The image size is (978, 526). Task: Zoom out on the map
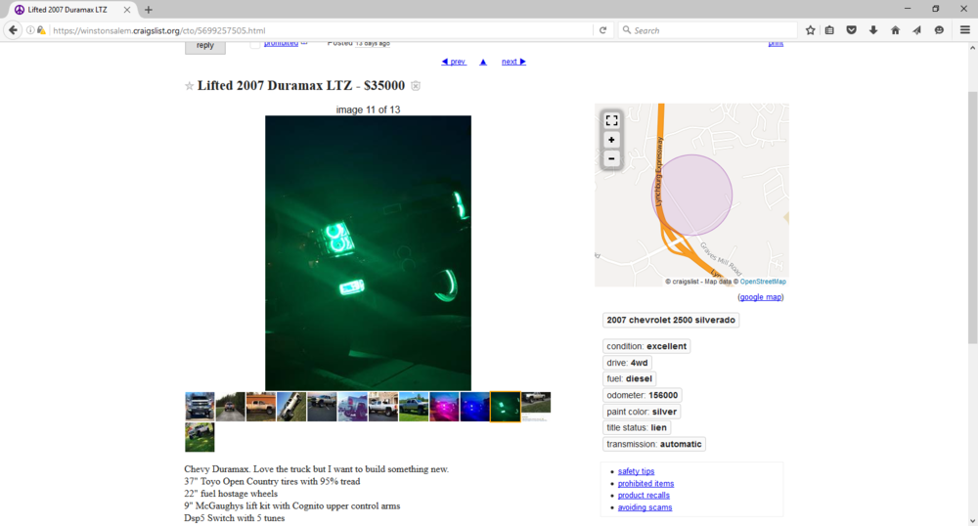tap(611, 158)
